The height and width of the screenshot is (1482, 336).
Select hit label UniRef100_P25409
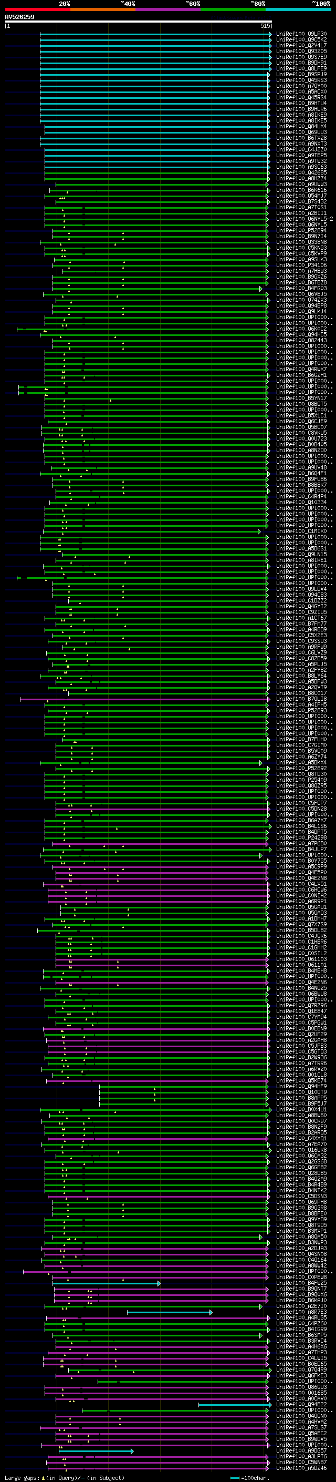click(x=301, y=780)
